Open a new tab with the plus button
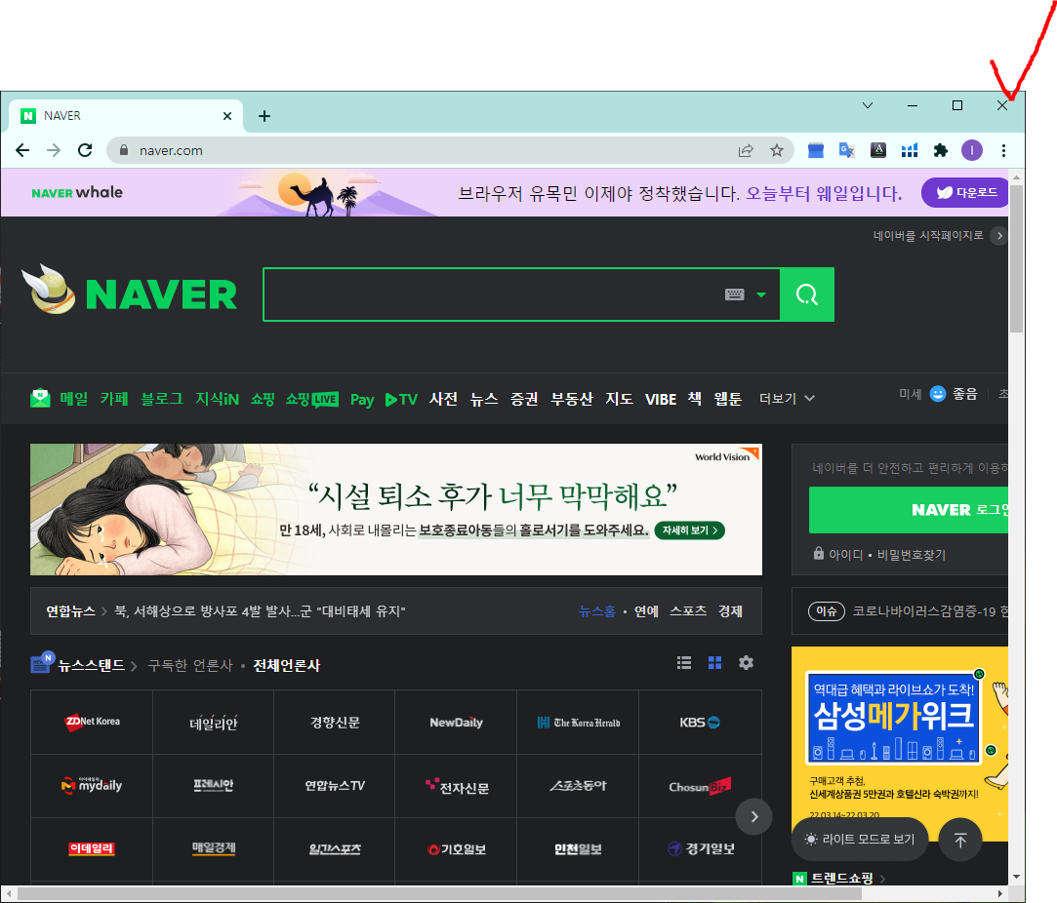 [264, 116]
